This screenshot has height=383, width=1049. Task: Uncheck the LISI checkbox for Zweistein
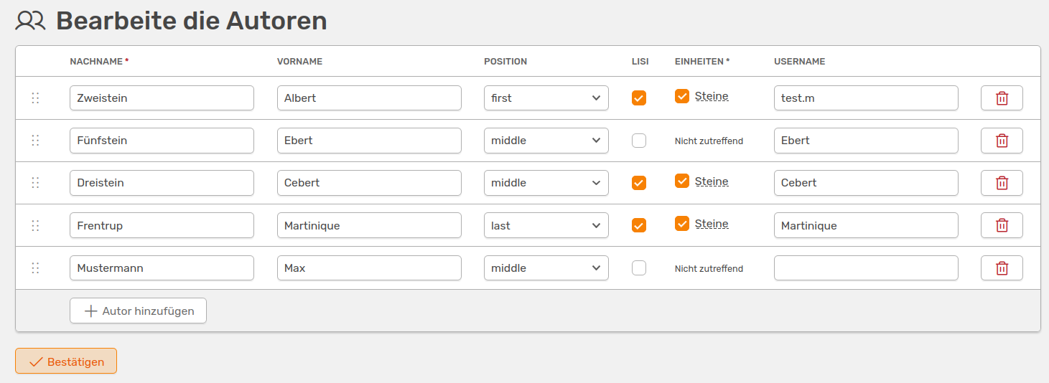click(638, 98)
